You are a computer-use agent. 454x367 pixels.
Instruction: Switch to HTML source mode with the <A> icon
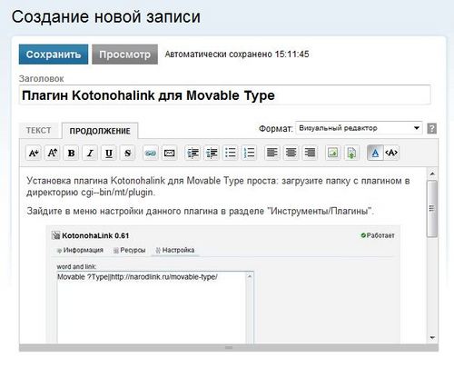391,153
